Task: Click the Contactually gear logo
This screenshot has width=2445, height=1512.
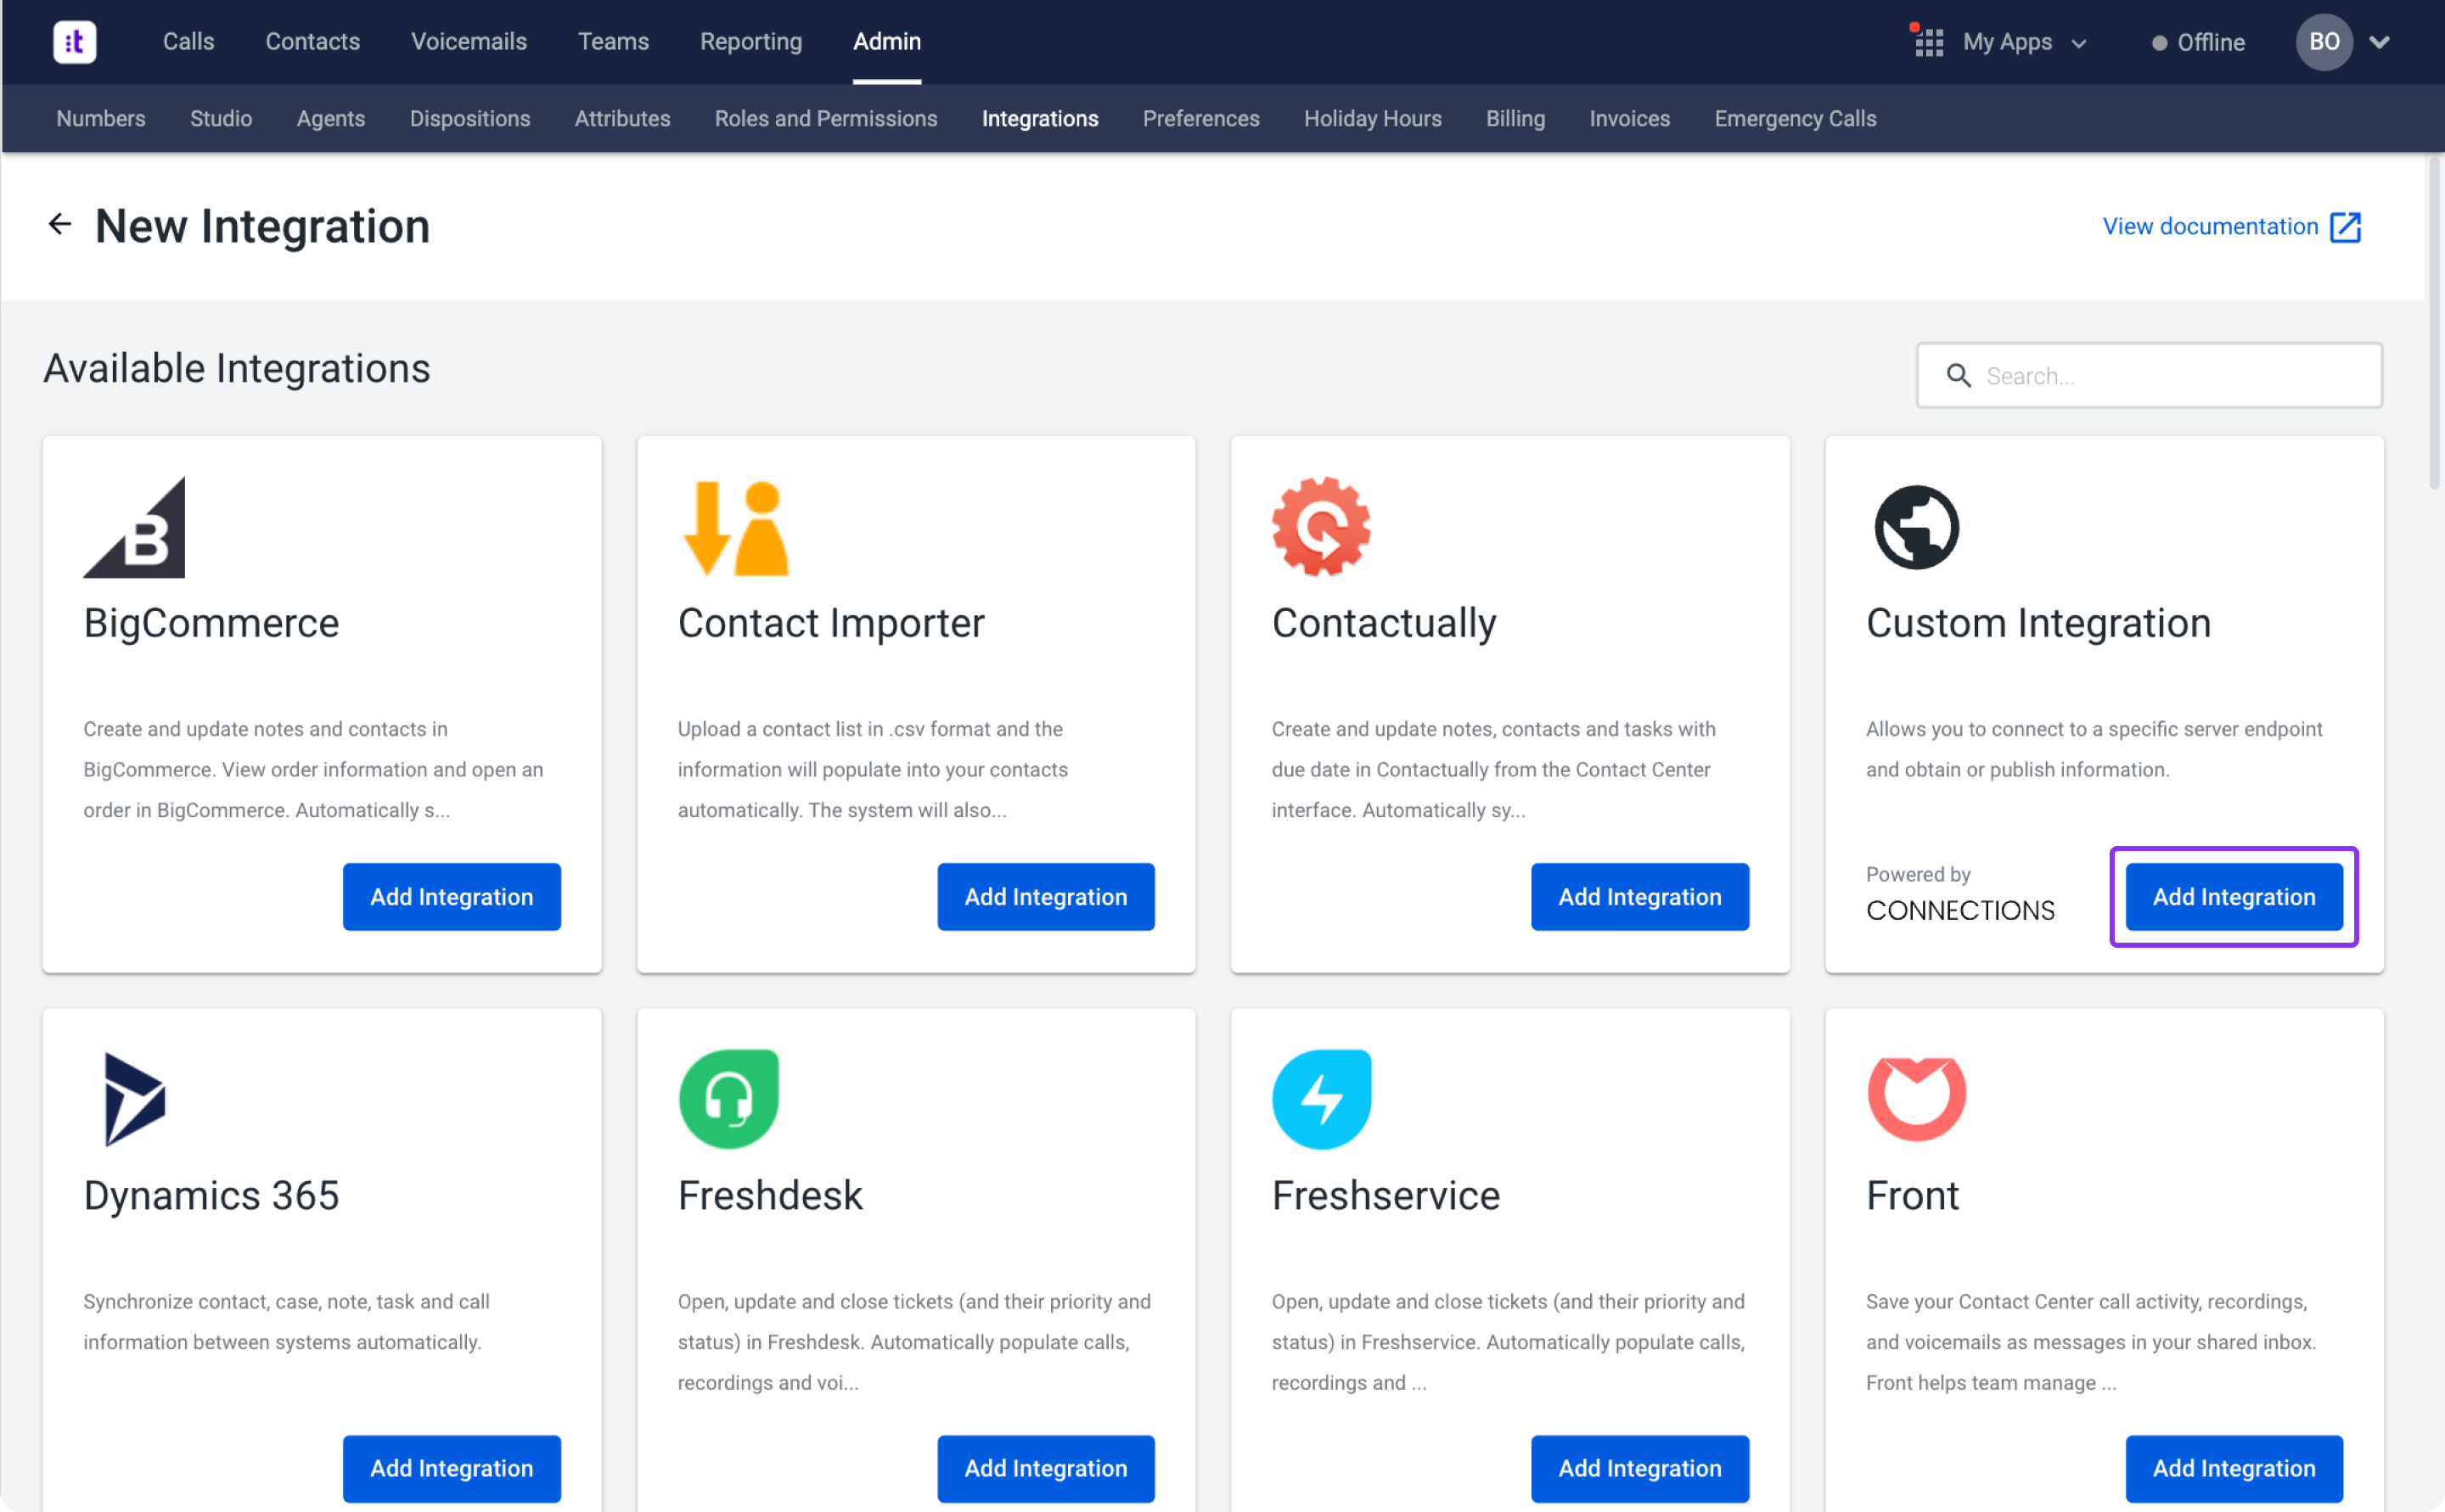Action: click(1320, 527)
